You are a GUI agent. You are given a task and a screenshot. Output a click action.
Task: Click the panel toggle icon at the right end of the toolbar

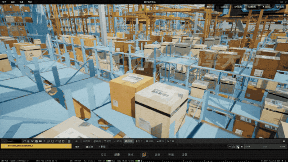[x=284, y=141]
